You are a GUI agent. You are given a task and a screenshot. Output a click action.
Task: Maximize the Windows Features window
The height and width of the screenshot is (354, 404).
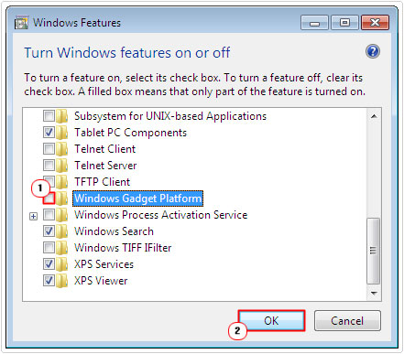pos(345,23)
